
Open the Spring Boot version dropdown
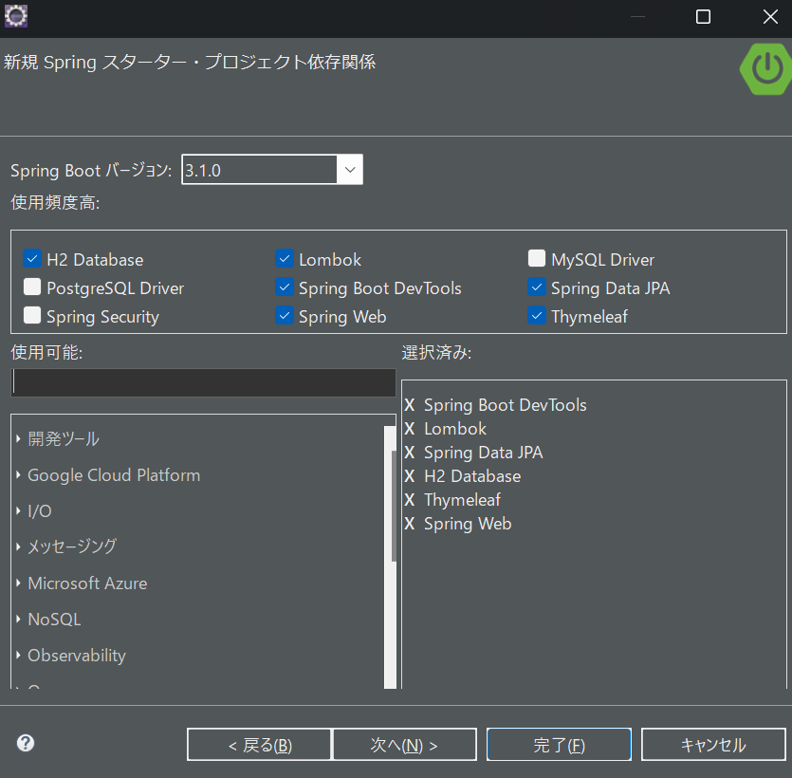click(x=349, y=169)
